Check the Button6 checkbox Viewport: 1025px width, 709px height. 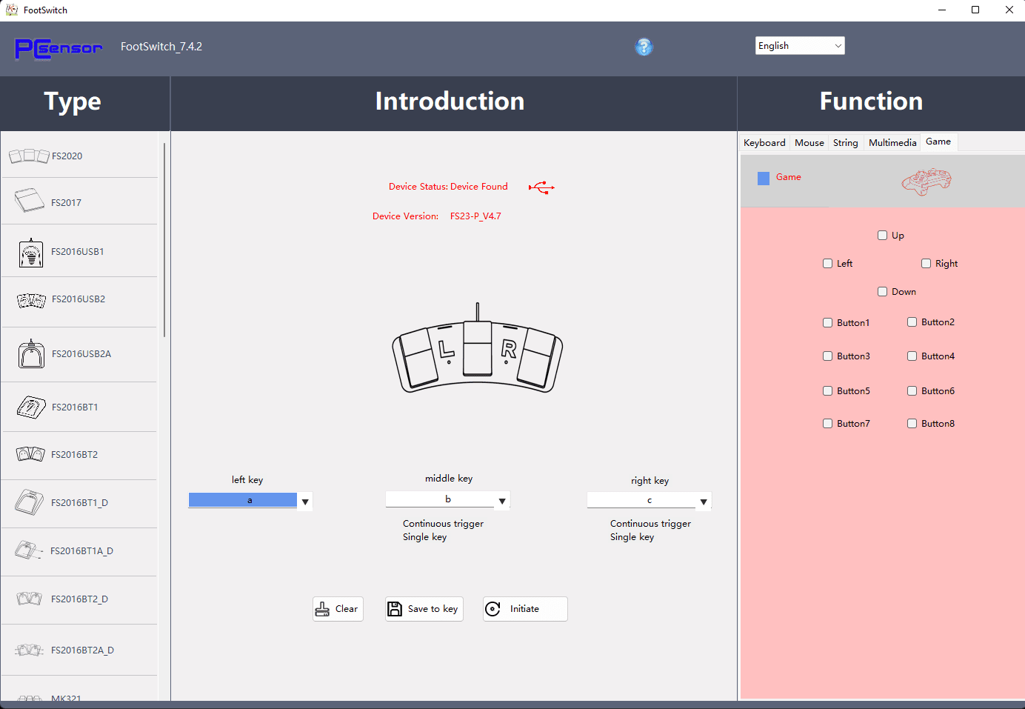pyautogui.click(x=912, y=391)
